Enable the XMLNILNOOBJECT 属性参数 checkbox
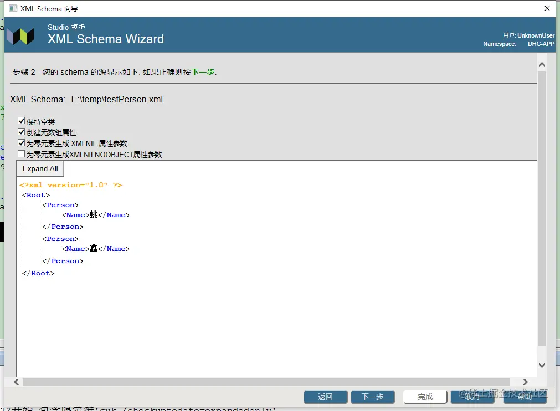 click(22, 154)
